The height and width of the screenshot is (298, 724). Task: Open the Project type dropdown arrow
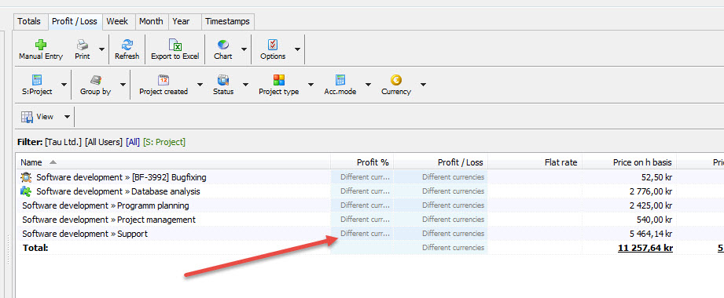[311, 84]
